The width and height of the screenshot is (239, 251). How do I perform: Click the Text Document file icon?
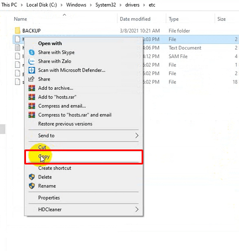[17, 48]
